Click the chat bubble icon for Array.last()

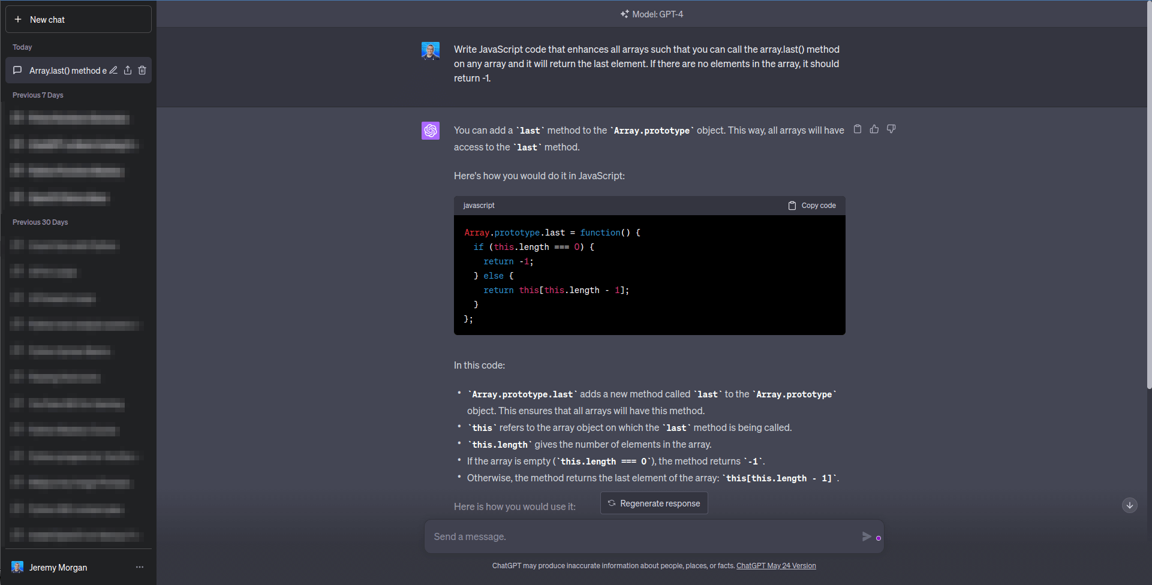pos(17,70)
